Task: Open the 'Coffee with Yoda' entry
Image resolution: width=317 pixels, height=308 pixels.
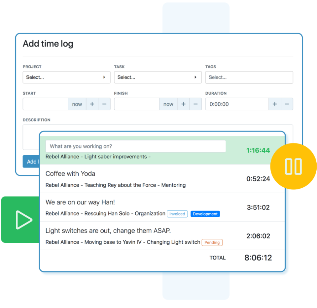Action: [70, 173]
